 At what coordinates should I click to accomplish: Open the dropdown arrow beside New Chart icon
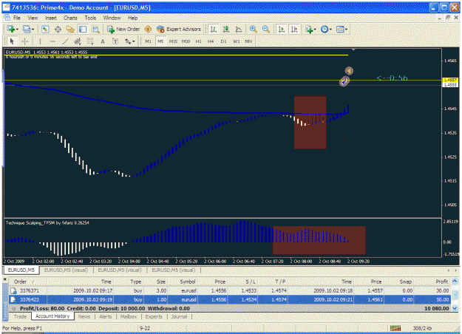(x=18, y=30)
